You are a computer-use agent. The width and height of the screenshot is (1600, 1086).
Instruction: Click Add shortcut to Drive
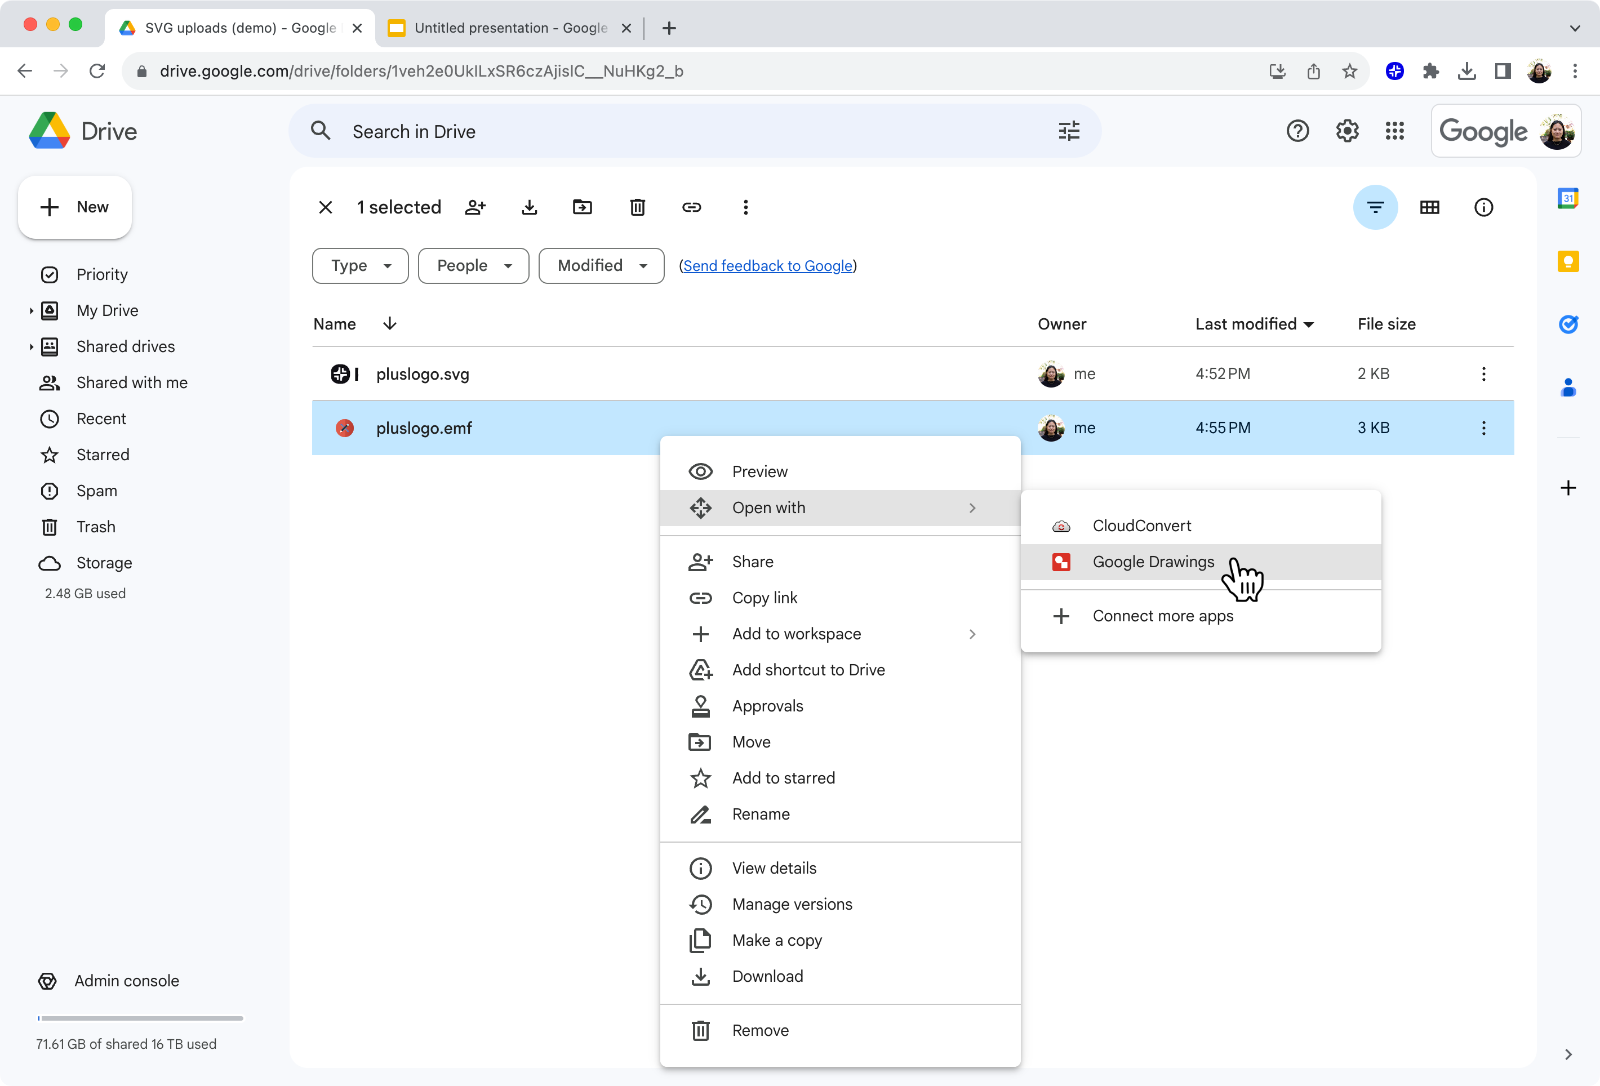pyautogui.click(x=839, y=670)
